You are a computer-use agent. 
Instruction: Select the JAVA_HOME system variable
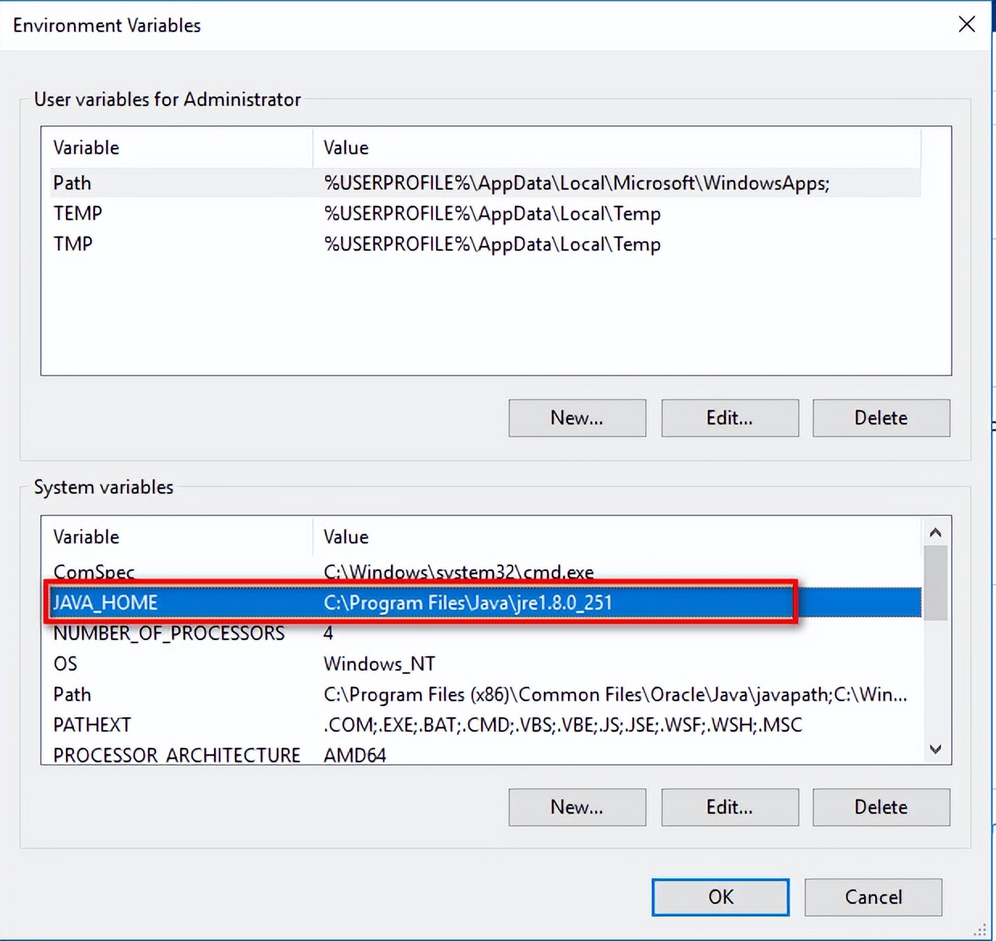click(485, 602)
